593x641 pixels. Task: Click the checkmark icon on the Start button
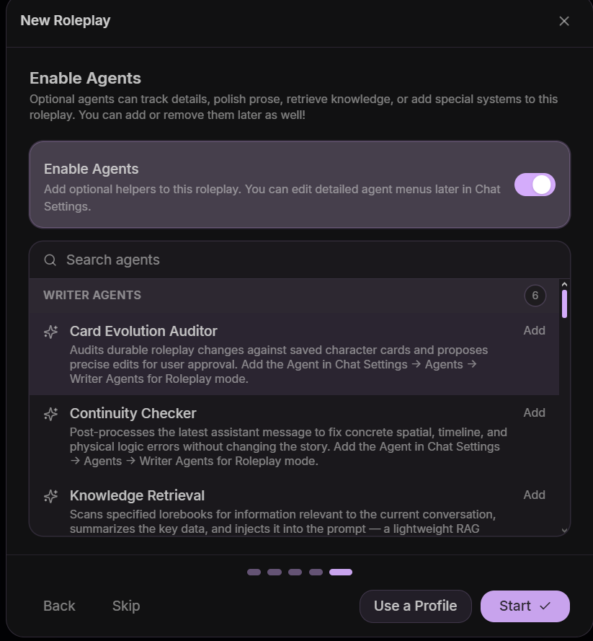point(545,606)
